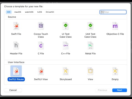Click the "Empty" template label

point(115,79)
